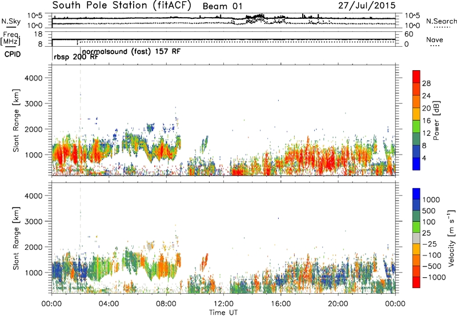Click the '16:00' time tick label
457x316 pixels.
point(280,304)
